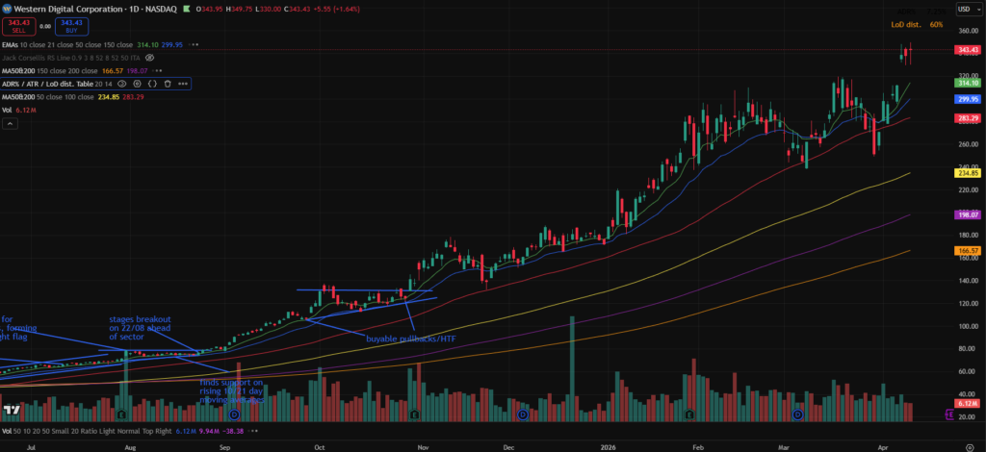986x452 pixels.
Task: Hide the ADR% / ATR / LoD dist. Table indicator
Action: 123,85
